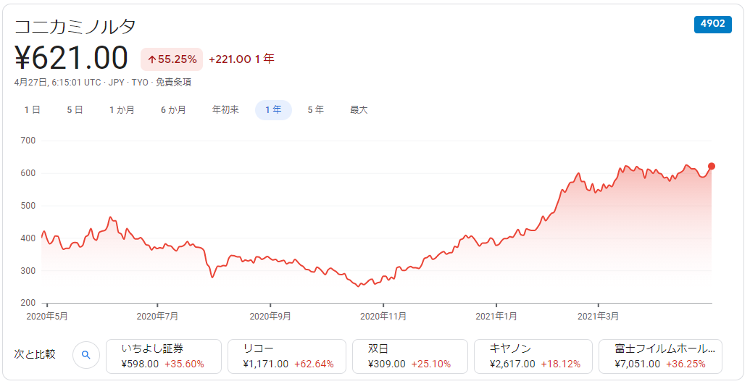Switch chart to 1か月 range
750x384 pixels.
[122, 110]
